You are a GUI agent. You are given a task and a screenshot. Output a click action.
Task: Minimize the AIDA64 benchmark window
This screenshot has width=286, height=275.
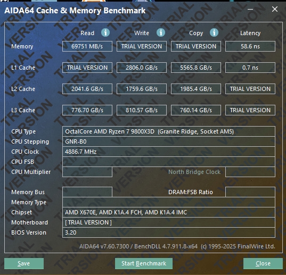[x=250, y=9]
